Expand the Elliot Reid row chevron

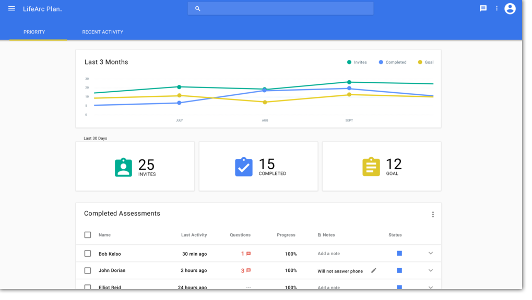431,287
